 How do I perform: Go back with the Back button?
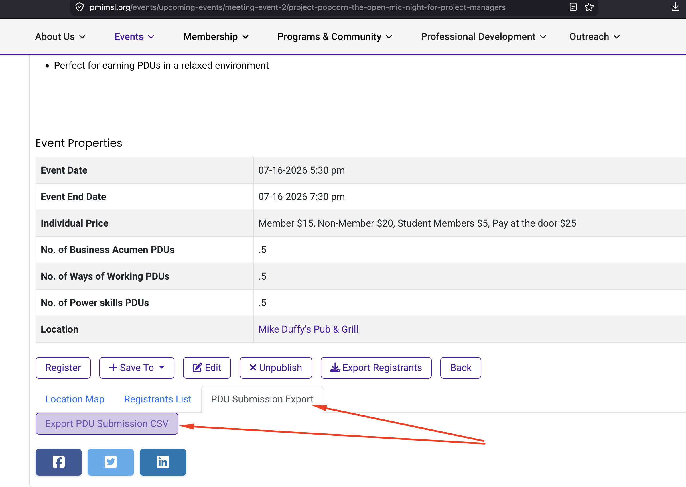(x=461, y=368)
